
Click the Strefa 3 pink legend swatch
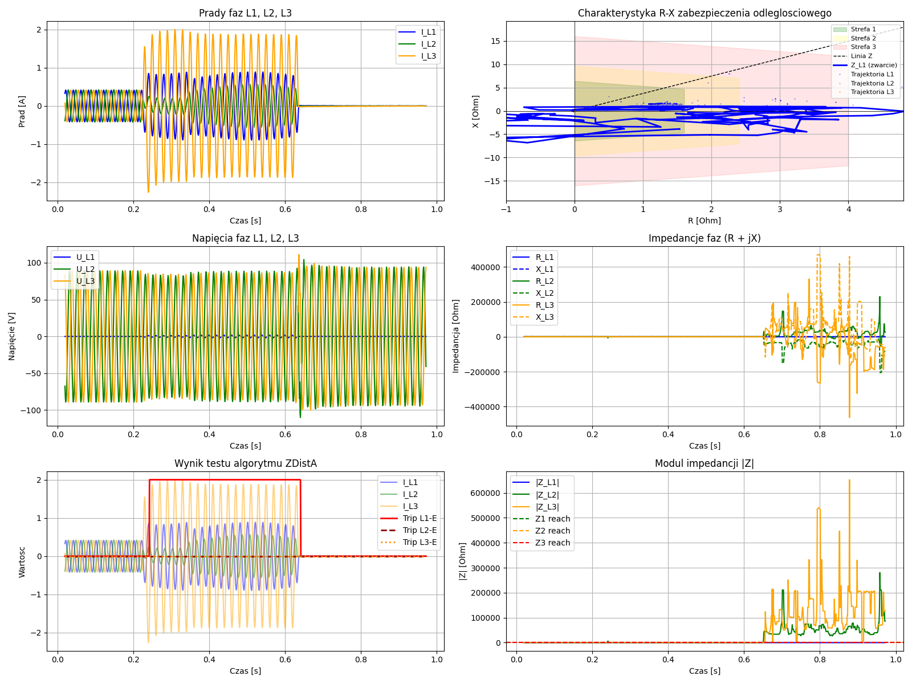(840, 47)
